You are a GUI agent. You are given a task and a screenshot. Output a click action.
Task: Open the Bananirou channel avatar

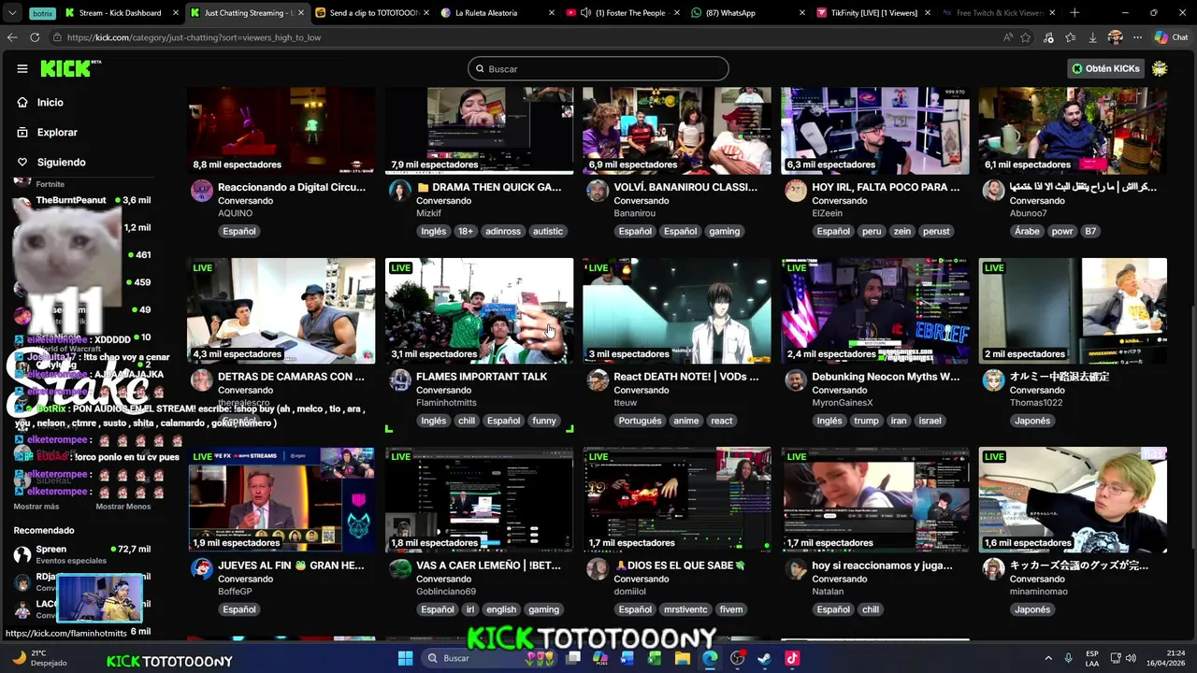coord(598,192)
